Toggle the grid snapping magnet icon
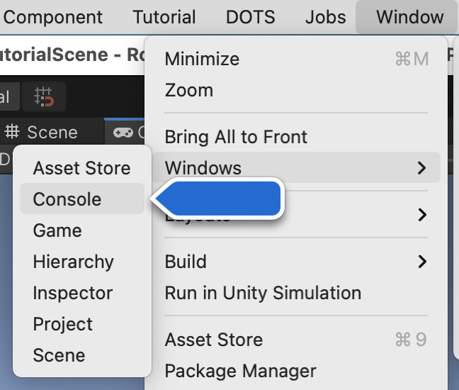This screenshot has height=390, width=459. pos(44,96)
